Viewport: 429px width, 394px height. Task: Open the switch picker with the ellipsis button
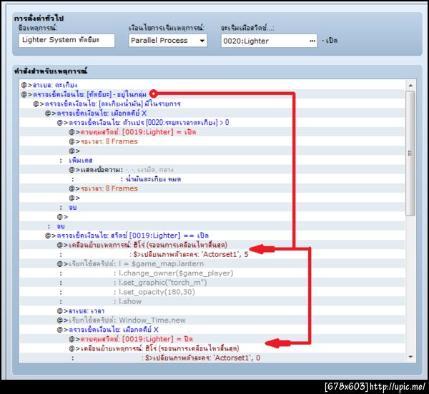(312, 41)
